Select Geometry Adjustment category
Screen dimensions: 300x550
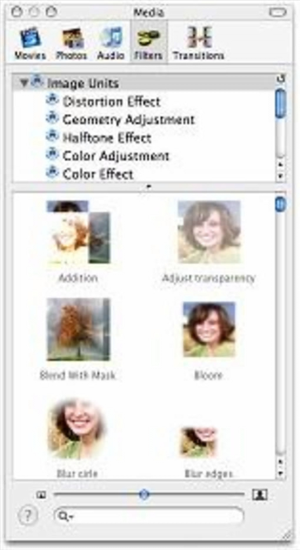pos(120,119)
